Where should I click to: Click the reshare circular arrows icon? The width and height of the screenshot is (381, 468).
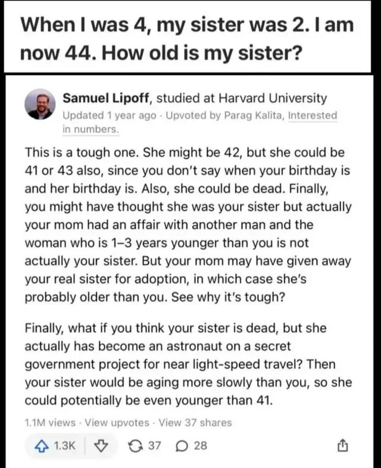coord(135,445)
